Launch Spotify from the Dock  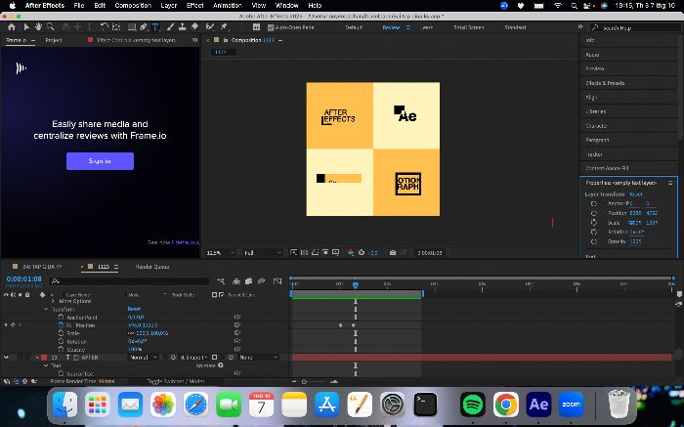pos(472,405)
